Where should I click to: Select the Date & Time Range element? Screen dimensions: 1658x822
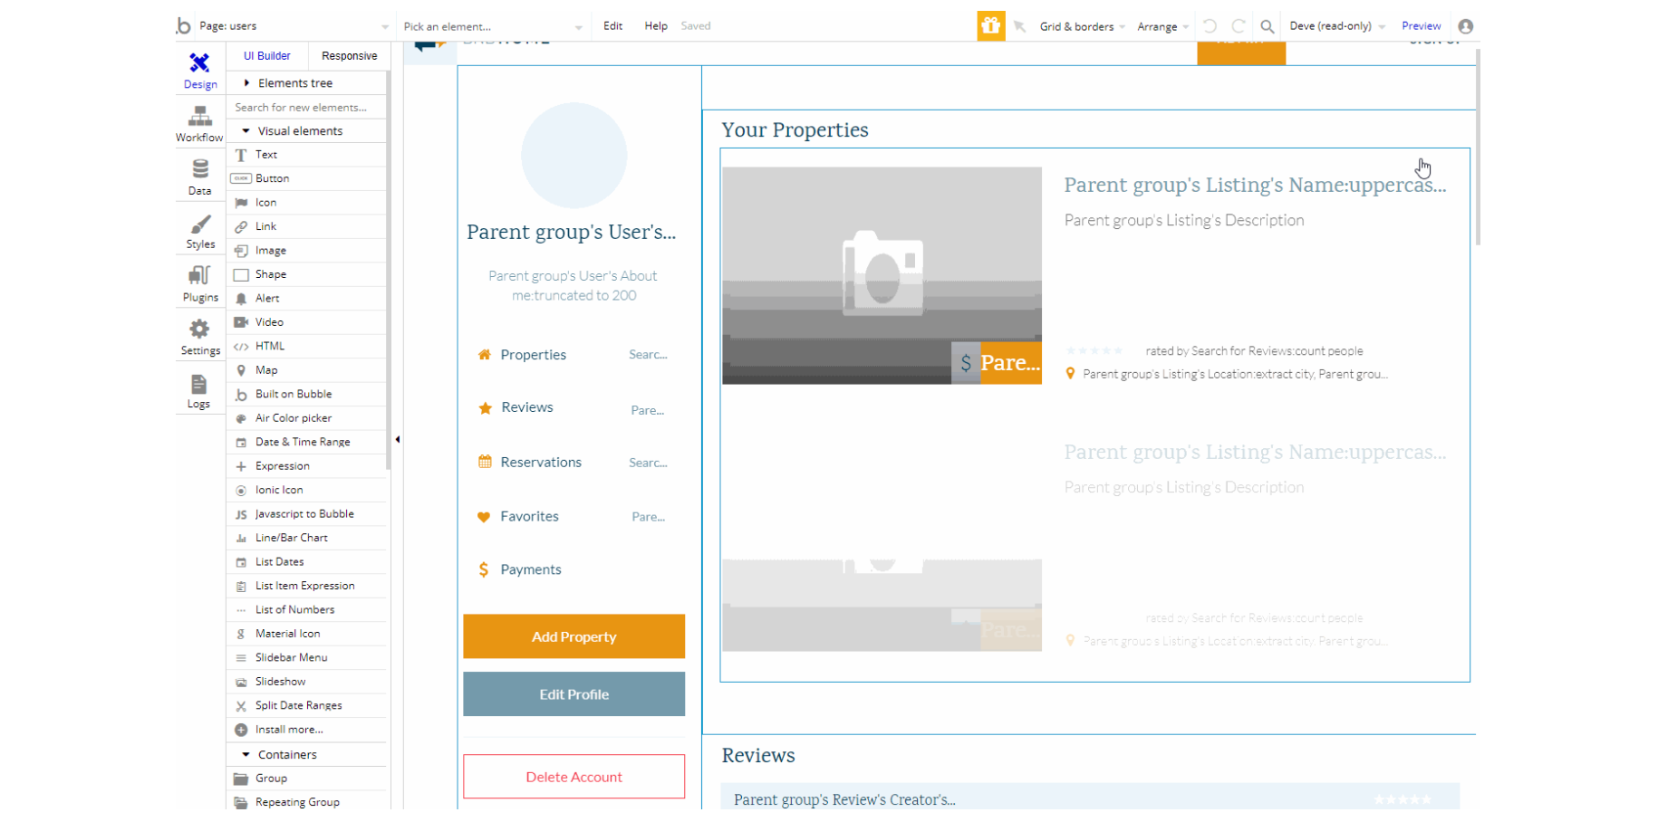306,443
